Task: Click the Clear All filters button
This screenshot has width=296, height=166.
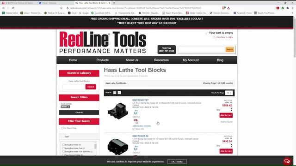Action: pyautogui.click(x=79, y=113)
